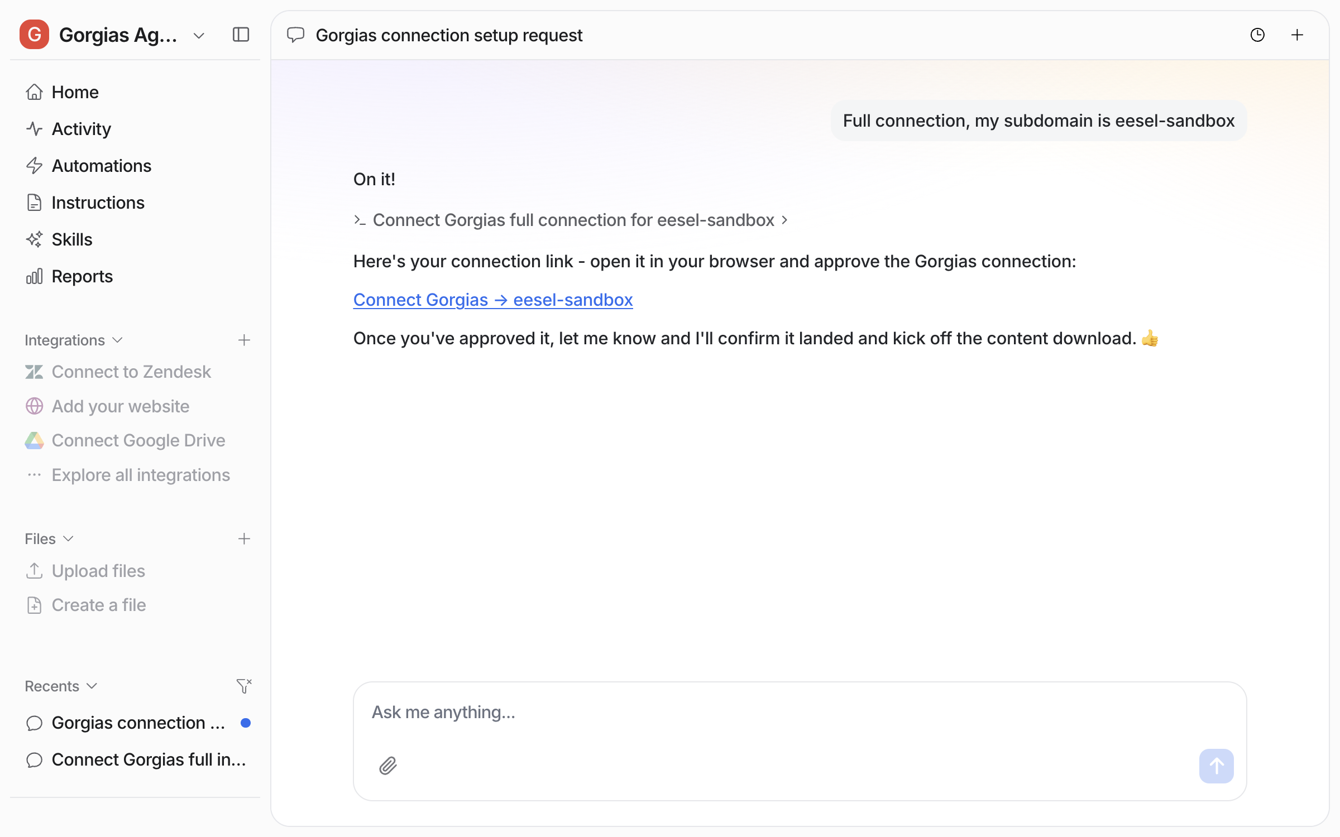Click the Google Drive logo icon
The width and height of the screenshot is (1340, 837).
click(34, 440)
